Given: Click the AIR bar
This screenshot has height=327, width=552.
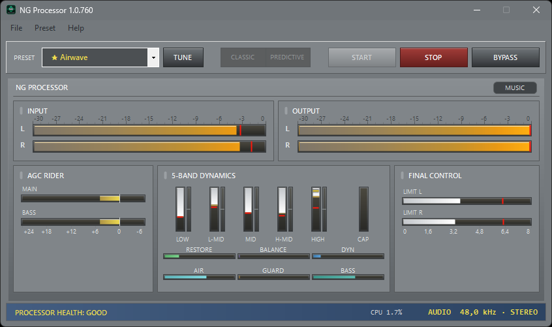Looking at the screenshot, I should click(199, 277).
